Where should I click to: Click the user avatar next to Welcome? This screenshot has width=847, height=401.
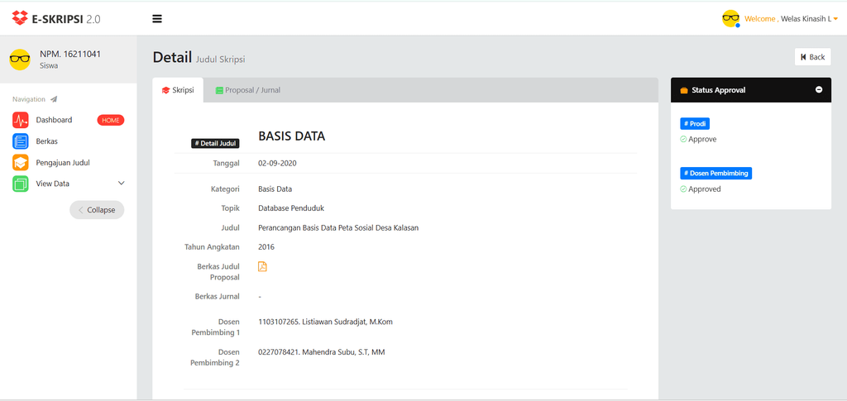click(x=731, y=18)
